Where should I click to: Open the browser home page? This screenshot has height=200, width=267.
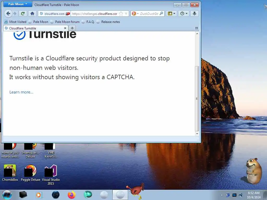(x=32, y=14)
